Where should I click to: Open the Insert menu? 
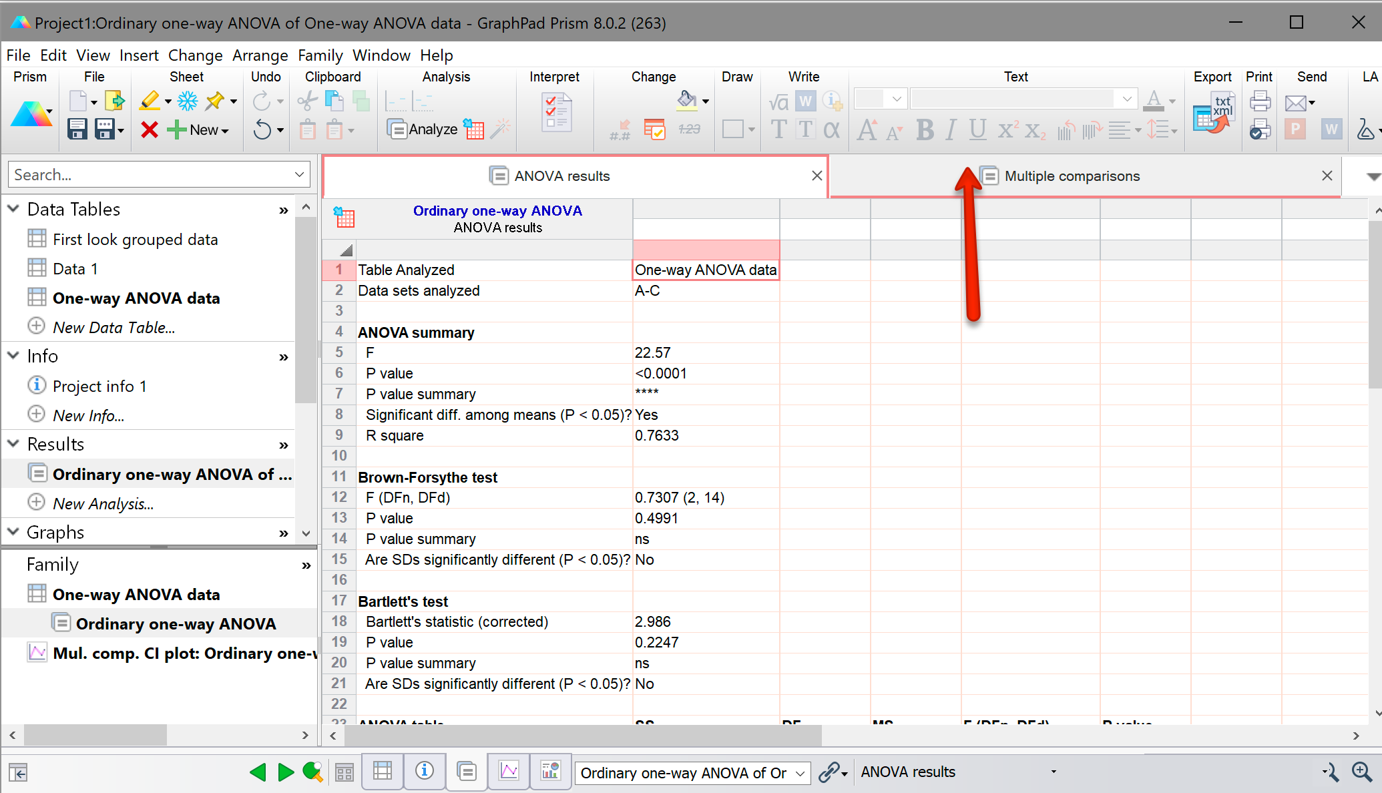tap(139, 55)
